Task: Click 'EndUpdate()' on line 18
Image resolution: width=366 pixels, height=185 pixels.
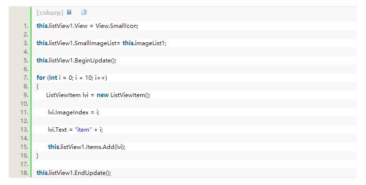Action: (x=92, y=173)
